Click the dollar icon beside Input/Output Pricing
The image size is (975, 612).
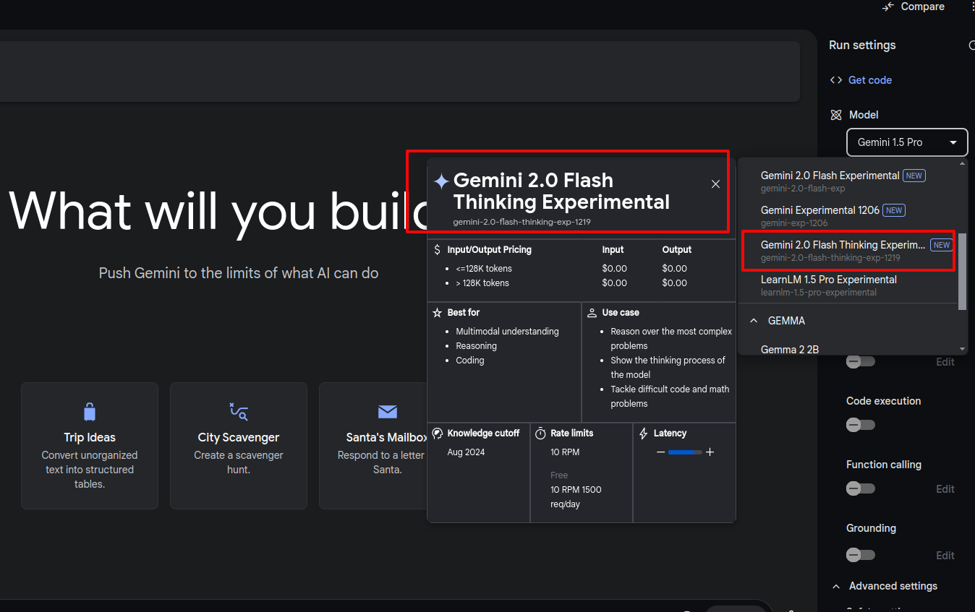coord(437,250)
